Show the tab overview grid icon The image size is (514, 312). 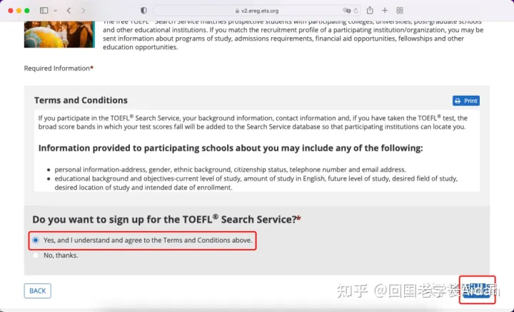(400, 11)
